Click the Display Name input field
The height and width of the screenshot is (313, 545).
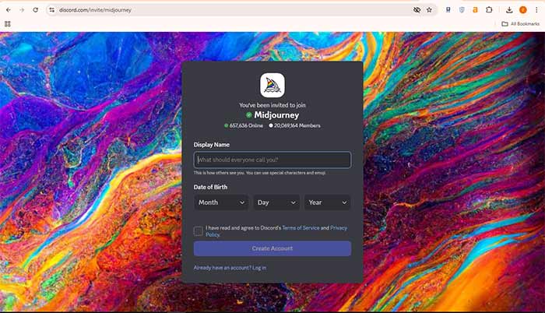272,160
